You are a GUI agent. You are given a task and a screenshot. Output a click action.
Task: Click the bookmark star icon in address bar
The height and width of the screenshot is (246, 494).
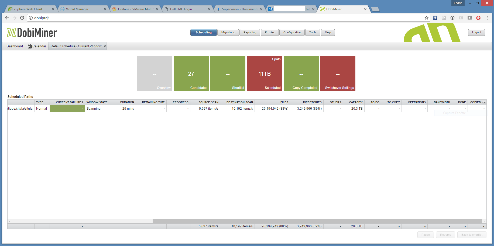coord(426,18)
